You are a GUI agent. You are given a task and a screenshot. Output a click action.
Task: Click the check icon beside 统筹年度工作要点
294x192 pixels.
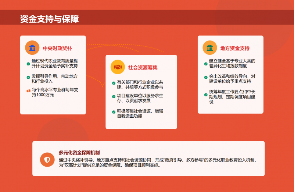206,95
